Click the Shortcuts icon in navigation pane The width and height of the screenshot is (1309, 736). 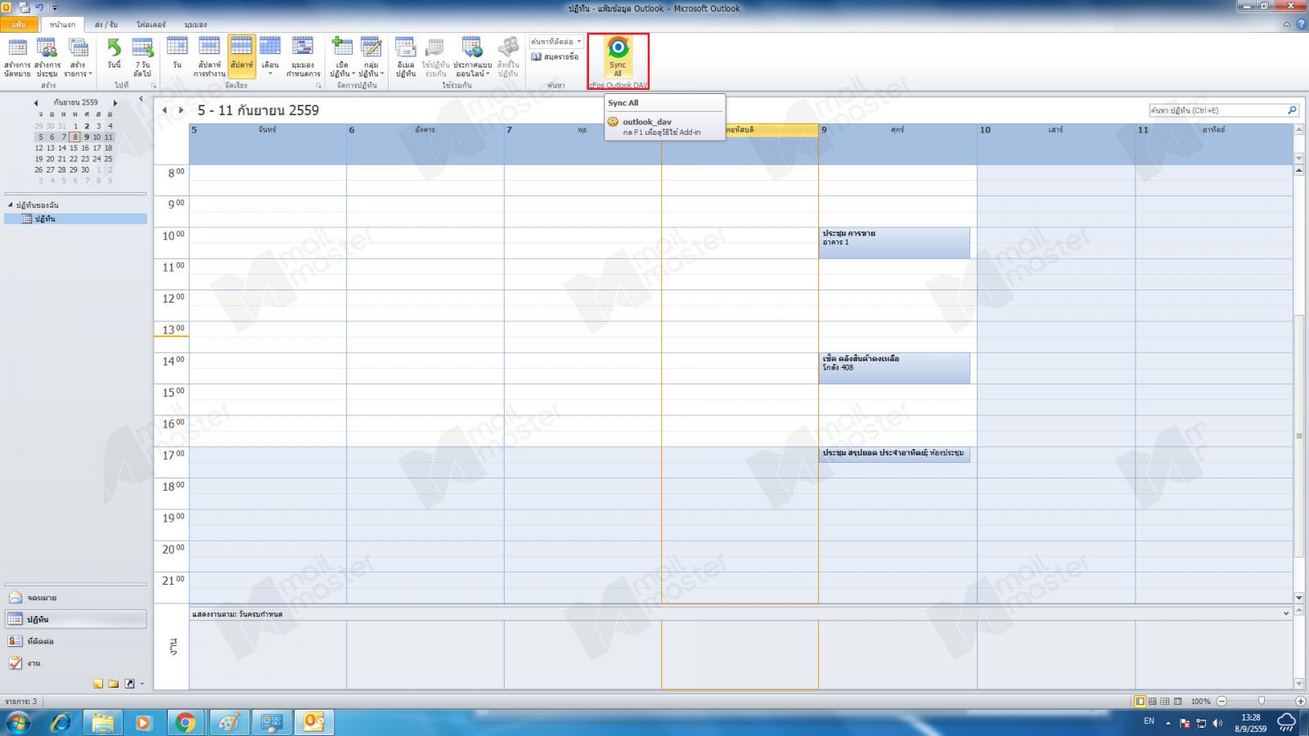(129, 684)
